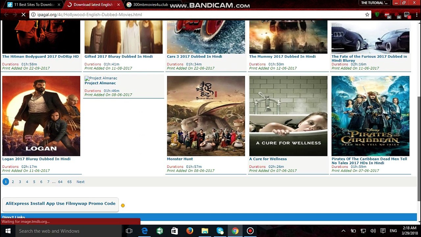Click the A Cure for Wellness poster
This screenshot has width=421, height=237.
click(288, 116)
